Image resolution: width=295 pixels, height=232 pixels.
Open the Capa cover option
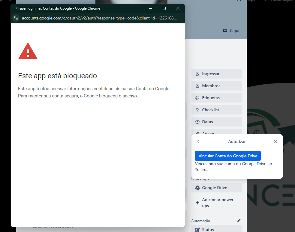point(231,31)
